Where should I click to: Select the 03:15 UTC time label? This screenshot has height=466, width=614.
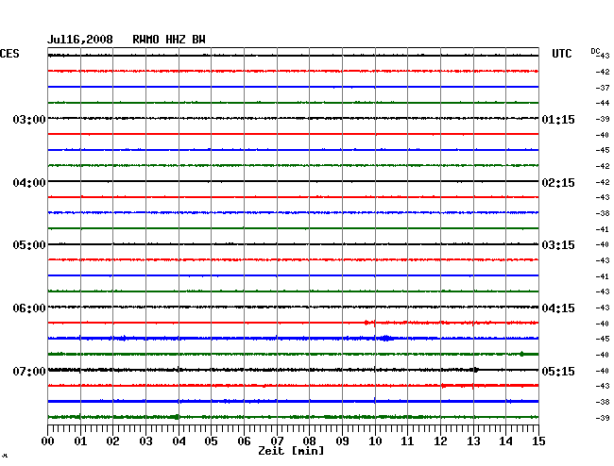click(558, 245)
